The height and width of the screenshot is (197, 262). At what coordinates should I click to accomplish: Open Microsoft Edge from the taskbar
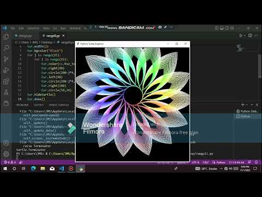[x=33, y=169]
